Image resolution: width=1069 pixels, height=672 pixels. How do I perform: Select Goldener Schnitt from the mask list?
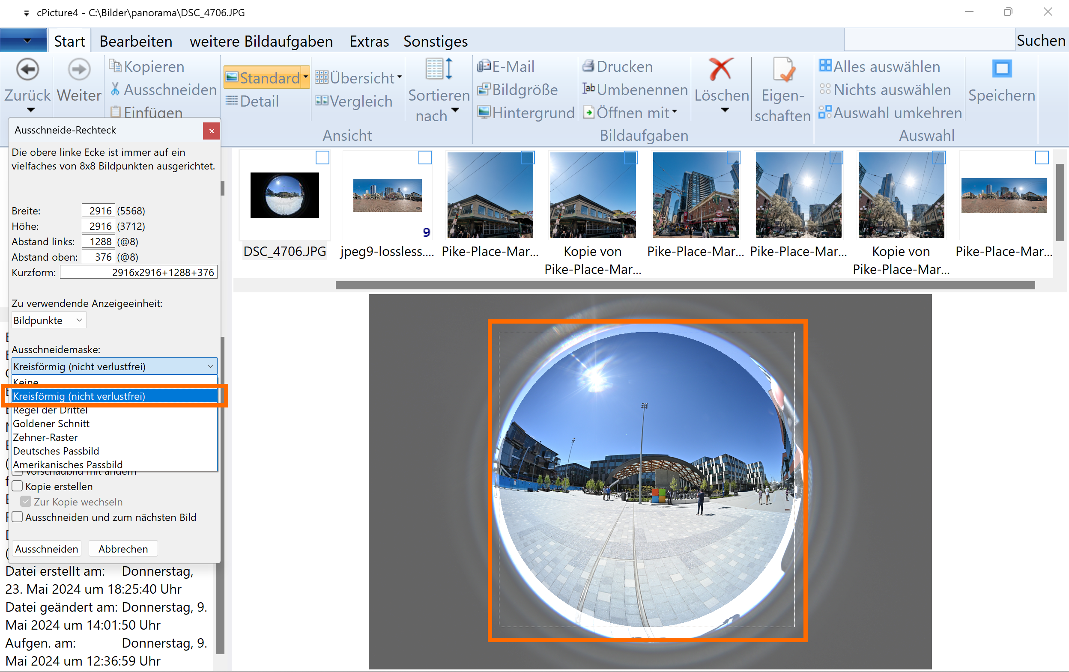click(x=51, y=424)
